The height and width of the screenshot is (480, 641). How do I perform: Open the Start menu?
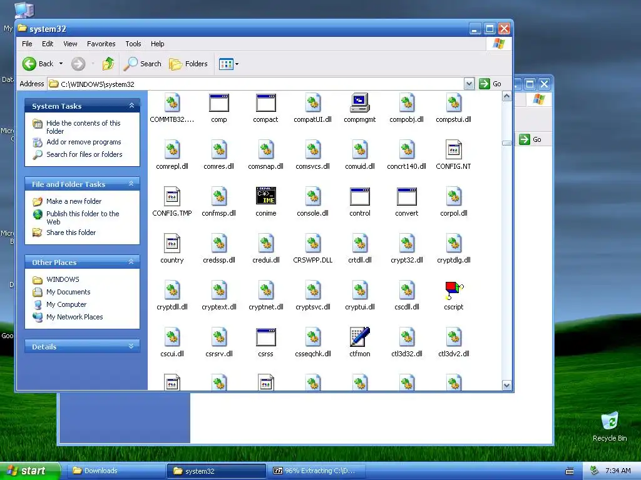click(x=30, y=471)
